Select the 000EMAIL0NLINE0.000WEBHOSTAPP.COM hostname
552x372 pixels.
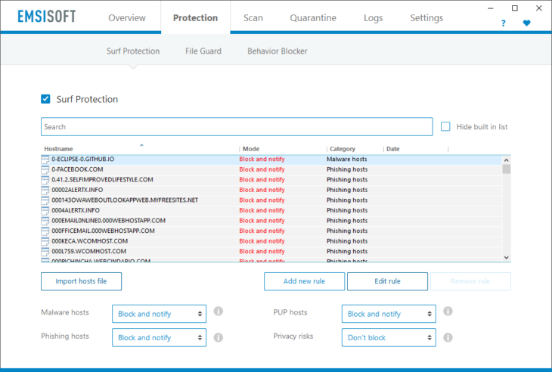click(108, 220)
